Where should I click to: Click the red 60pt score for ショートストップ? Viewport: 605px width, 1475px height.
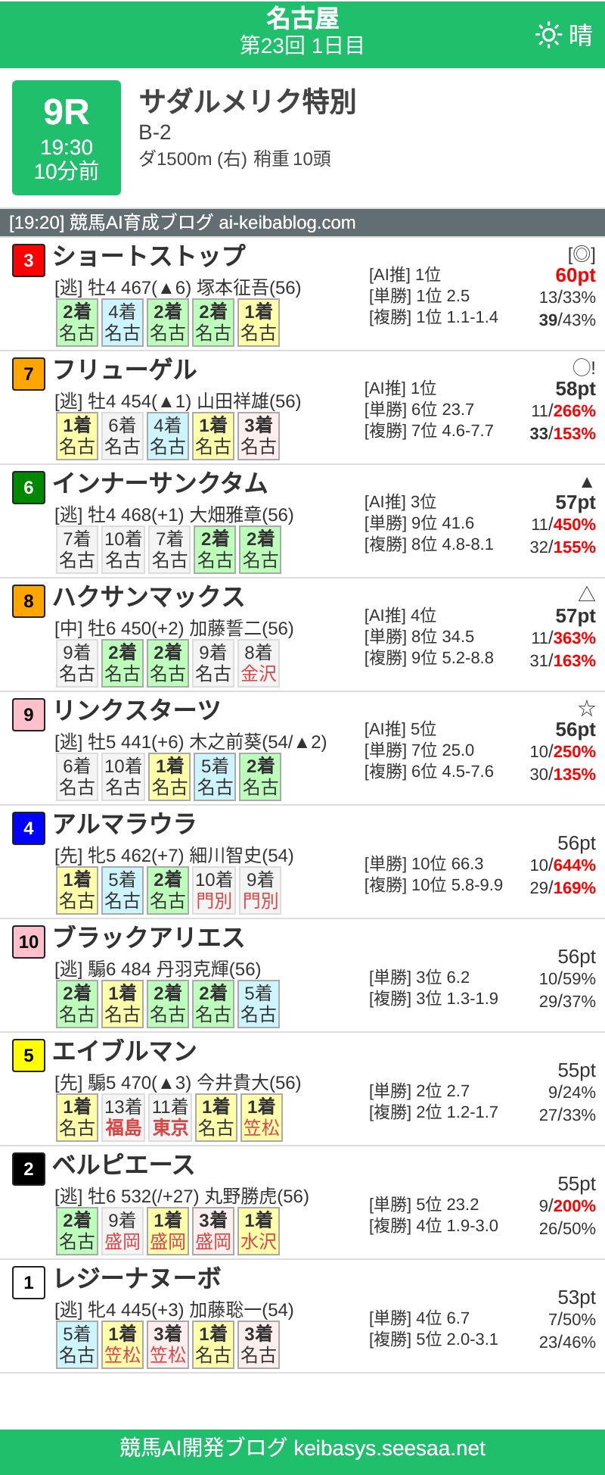576,276
